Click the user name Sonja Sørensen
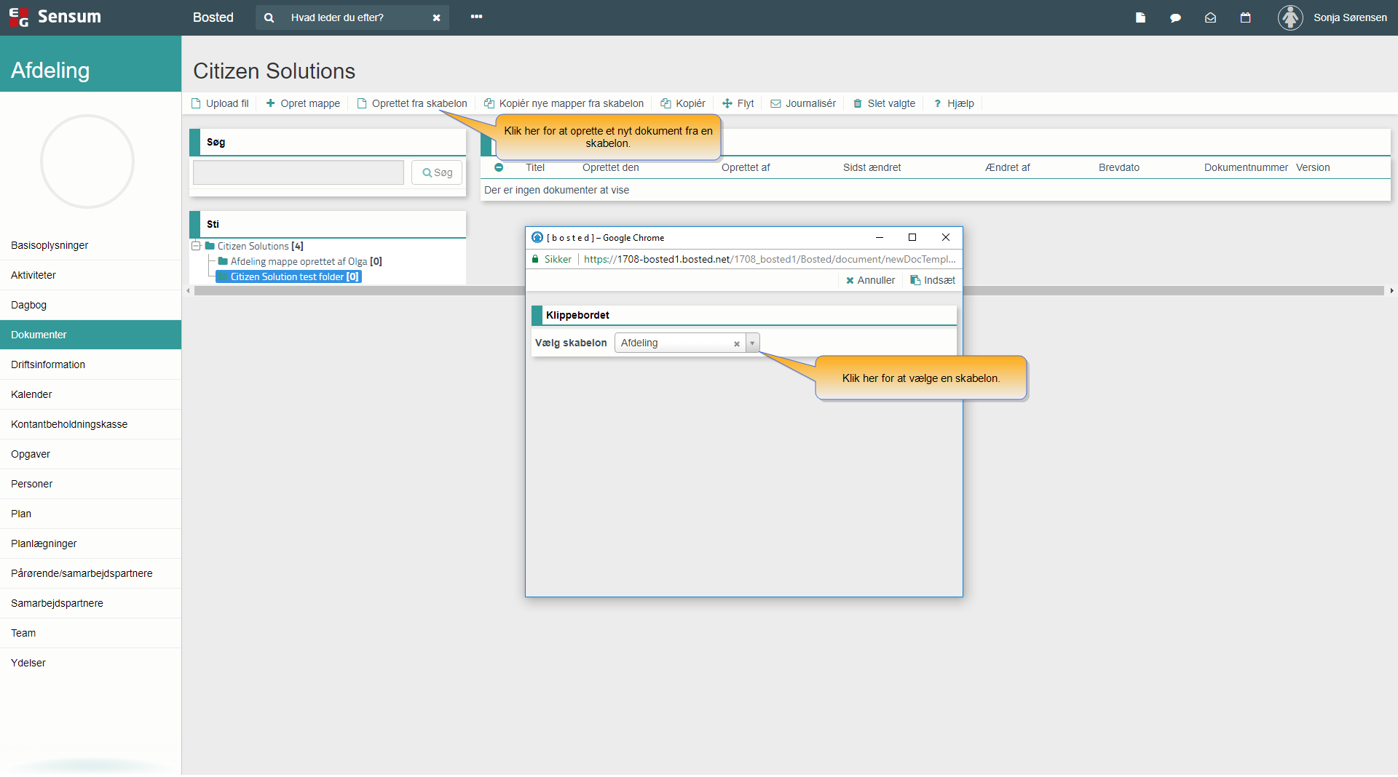This screenshot has width=1398, height=777. click(x=1350, y=17)
